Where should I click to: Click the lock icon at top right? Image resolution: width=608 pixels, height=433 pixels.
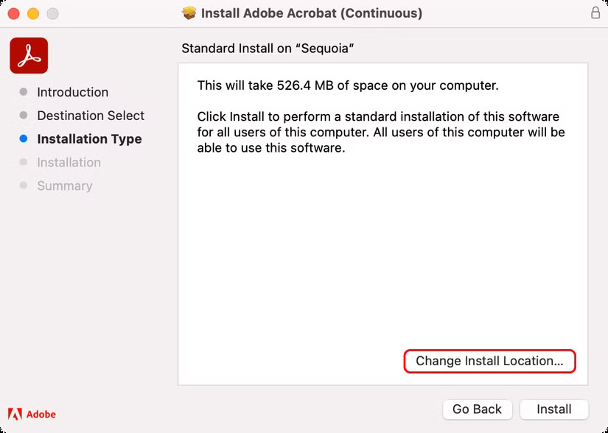tap(594, 13)
